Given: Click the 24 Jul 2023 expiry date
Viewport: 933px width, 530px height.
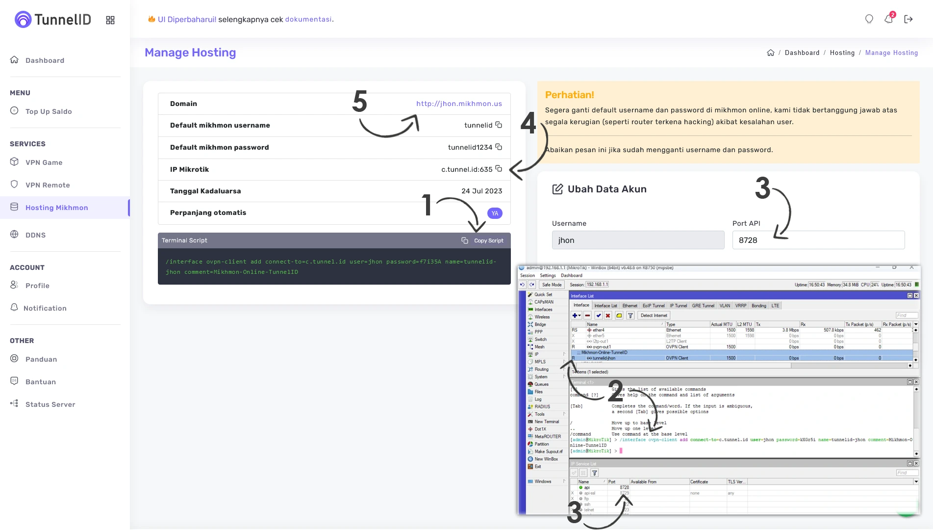Looking at the screenshot, I should click(x=481, y=191).
